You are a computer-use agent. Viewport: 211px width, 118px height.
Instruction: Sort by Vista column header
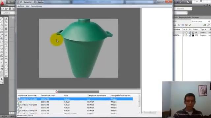tap(66, 95)
